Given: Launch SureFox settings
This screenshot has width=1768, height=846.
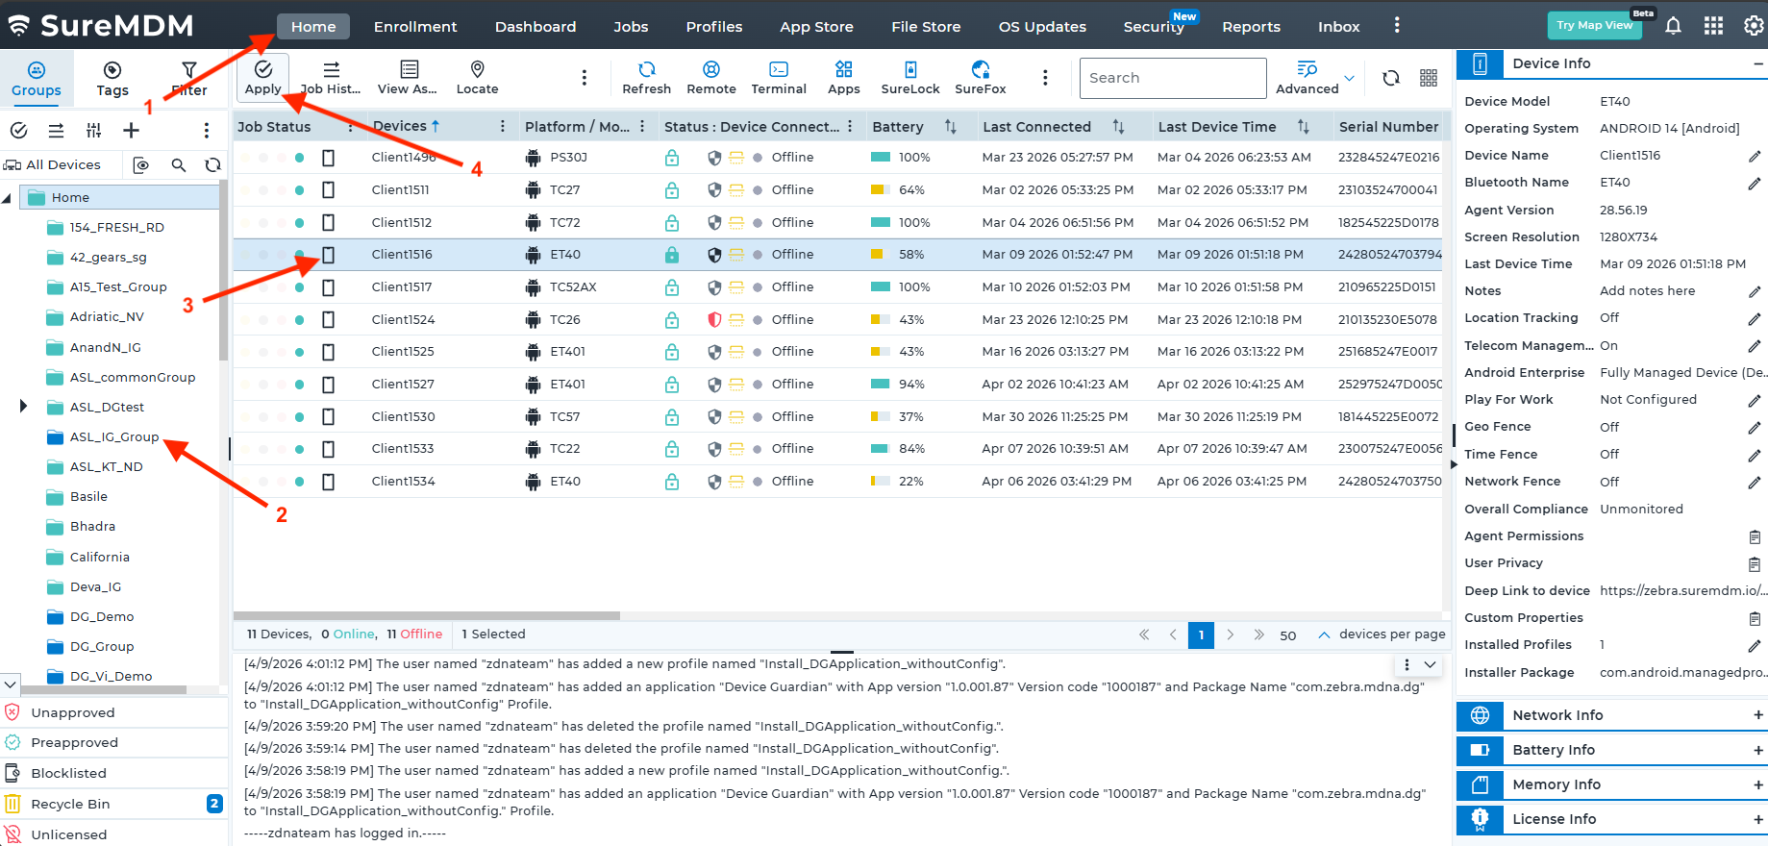Looking at the screenshot, I should [981, 77].
